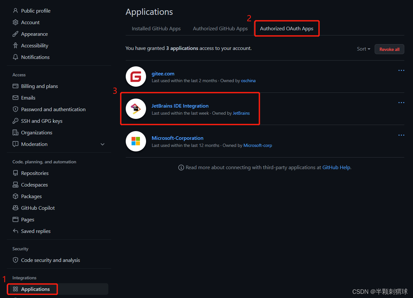413x298 pixels.
Task: Expand the Moderation section chevron
Action: (x=103, y=144)
